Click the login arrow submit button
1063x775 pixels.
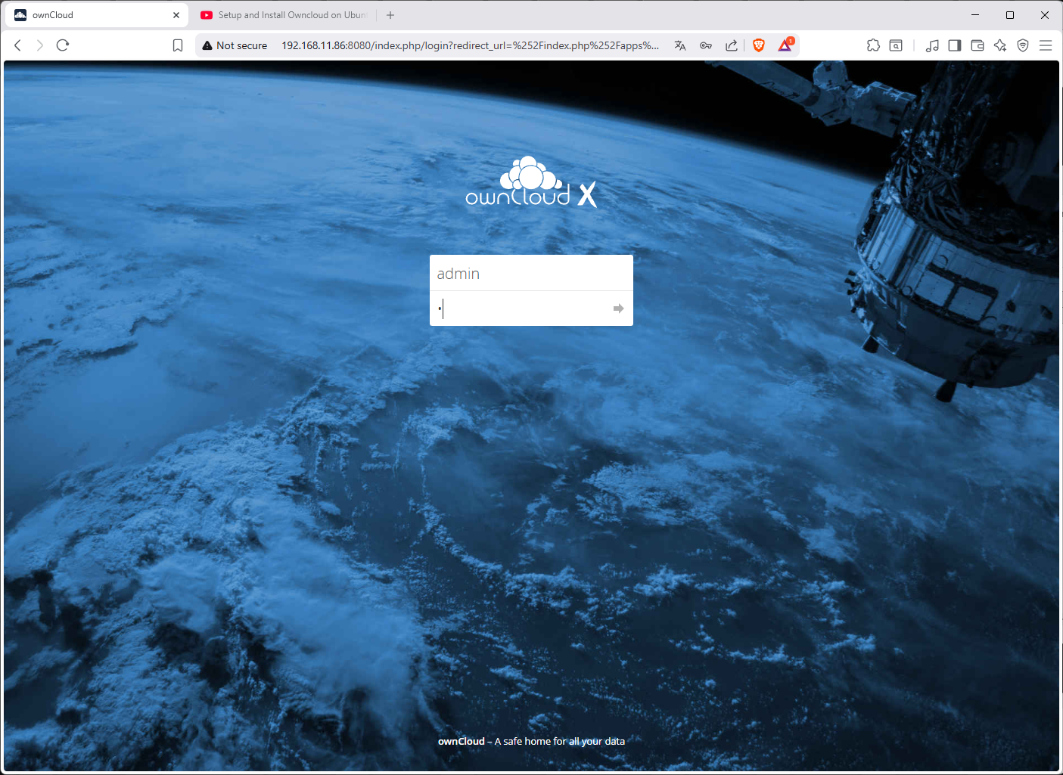coord(618,308)
